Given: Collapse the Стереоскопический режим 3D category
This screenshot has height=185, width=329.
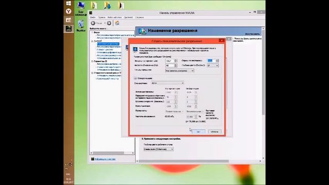Looking at the screenshot, I should pyautogui.click(x=92, y=73).
